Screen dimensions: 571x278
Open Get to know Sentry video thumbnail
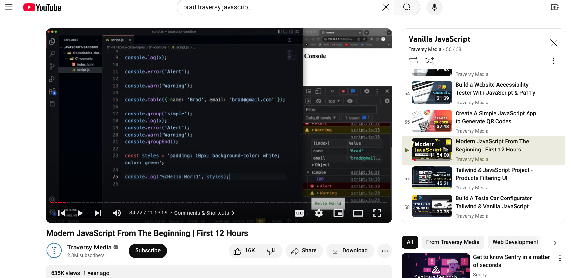(x=436, y=266)
